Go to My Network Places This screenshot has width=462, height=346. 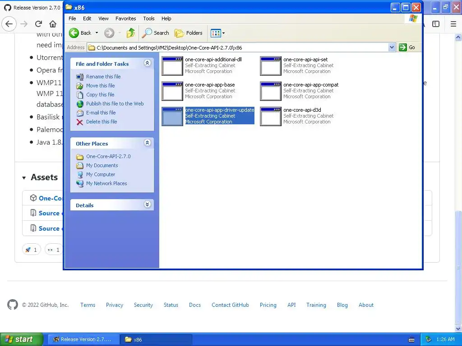click(106, 183)
